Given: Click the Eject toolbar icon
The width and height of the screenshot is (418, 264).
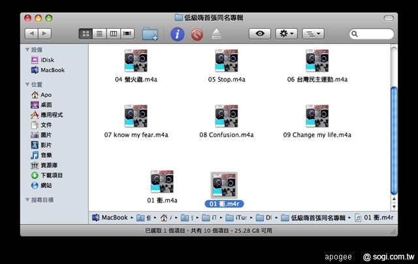Looking at the screenshot, I should coord(216,34).
